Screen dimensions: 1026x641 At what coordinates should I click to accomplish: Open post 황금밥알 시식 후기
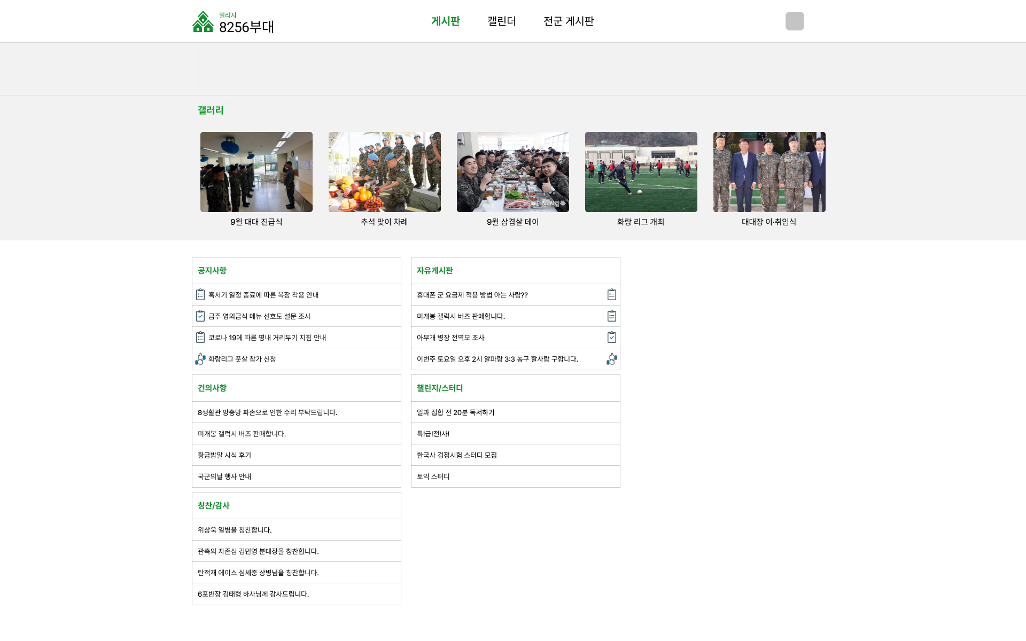click(224, 455)
